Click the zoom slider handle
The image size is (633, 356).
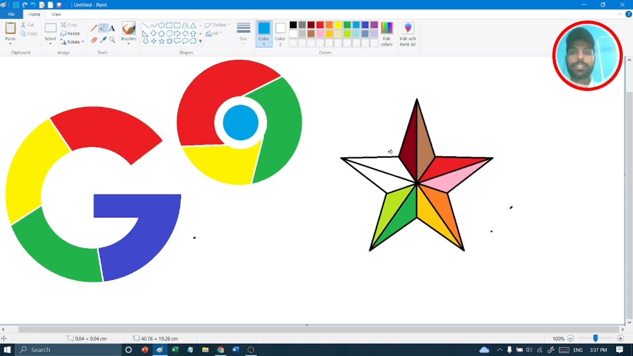pyautogui.click(x=595, y=338)
